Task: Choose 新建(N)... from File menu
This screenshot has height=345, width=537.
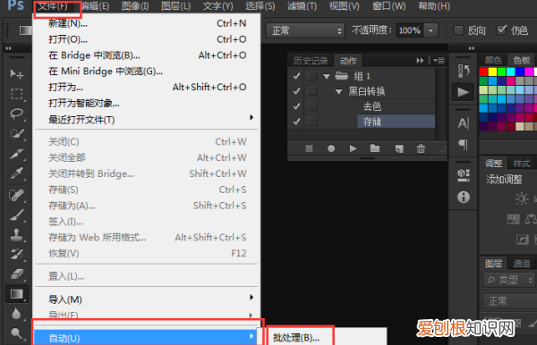Action: coord(147,23)
